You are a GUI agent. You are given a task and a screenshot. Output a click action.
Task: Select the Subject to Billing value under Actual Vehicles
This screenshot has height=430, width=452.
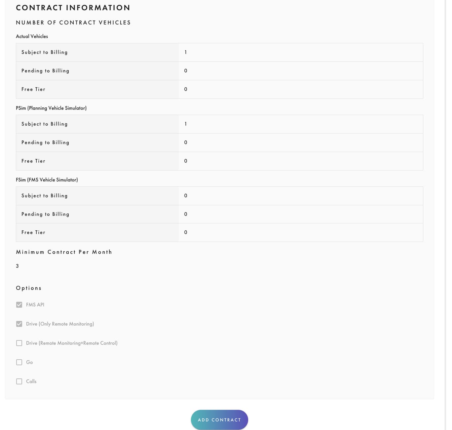click(x=186, y=52)
